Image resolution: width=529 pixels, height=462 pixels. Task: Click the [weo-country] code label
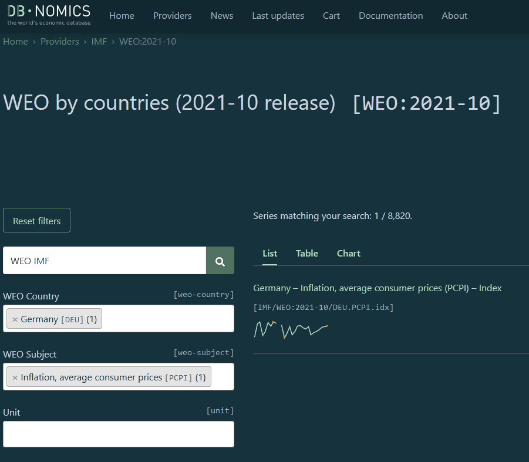click(x=203, y=295)
